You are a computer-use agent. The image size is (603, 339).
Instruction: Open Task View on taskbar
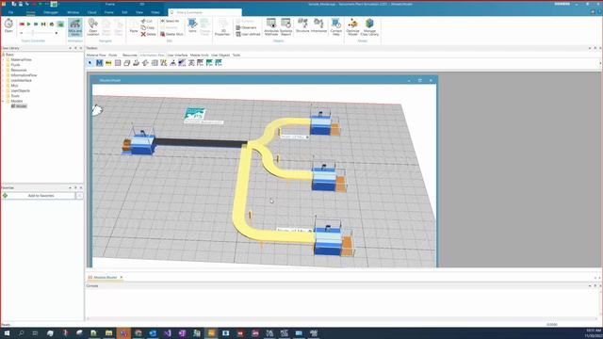[35, 333]
